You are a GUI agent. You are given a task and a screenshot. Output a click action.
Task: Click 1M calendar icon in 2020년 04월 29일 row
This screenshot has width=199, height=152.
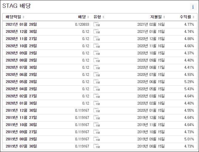pos(96,89)
